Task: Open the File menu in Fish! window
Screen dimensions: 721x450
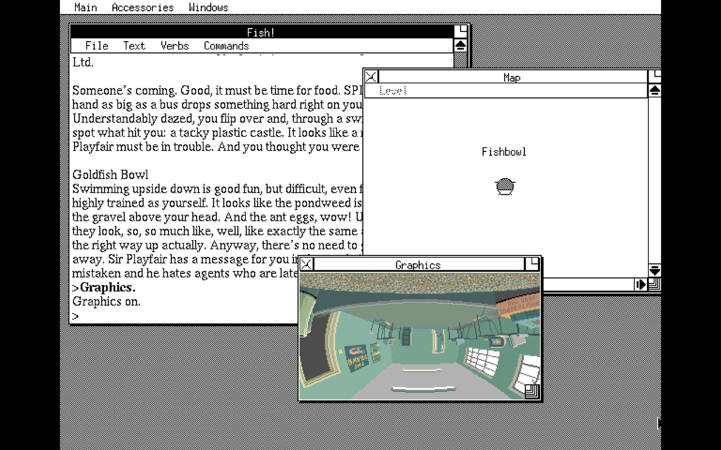Action: 97,46
